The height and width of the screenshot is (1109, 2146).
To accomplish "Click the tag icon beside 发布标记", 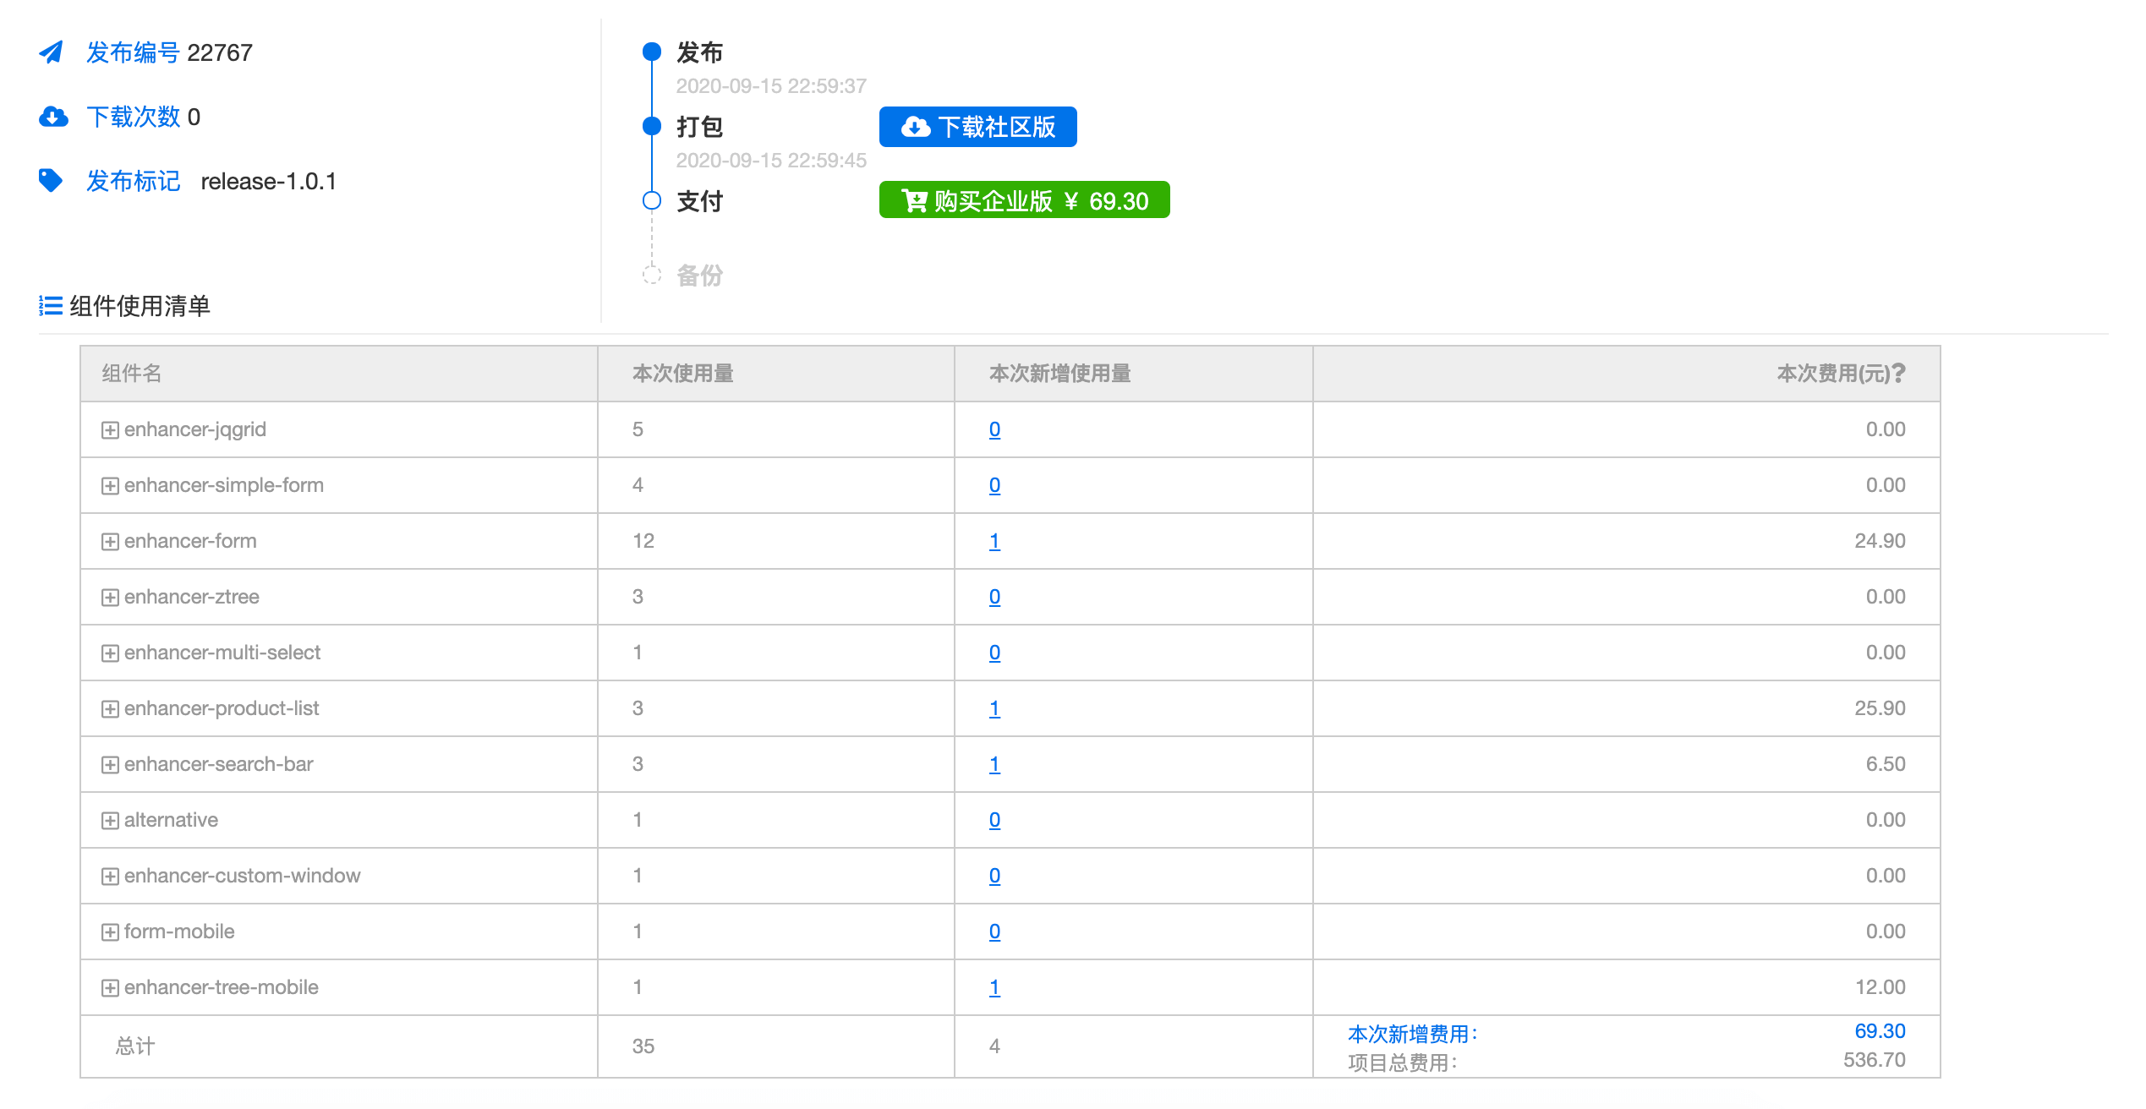I will [51, 180].
